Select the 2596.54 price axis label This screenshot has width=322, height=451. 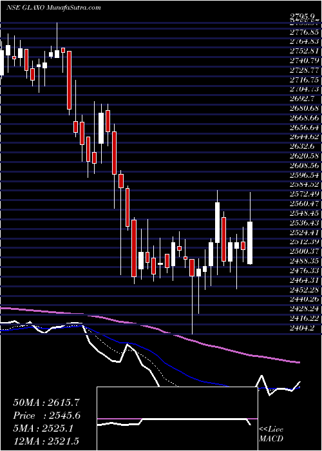tap(305, 175)
